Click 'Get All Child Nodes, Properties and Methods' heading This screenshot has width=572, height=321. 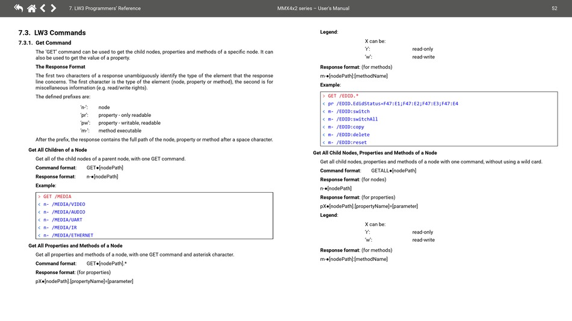point(375,153)
